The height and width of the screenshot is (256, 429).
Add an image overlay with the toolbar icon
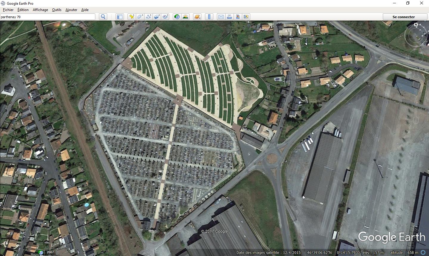[x=157, y=17]
